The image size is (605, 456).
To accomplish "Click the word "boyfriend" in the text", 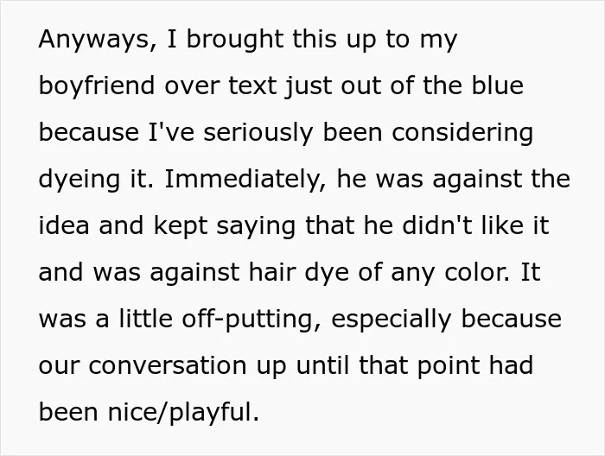I will point(97,86).
